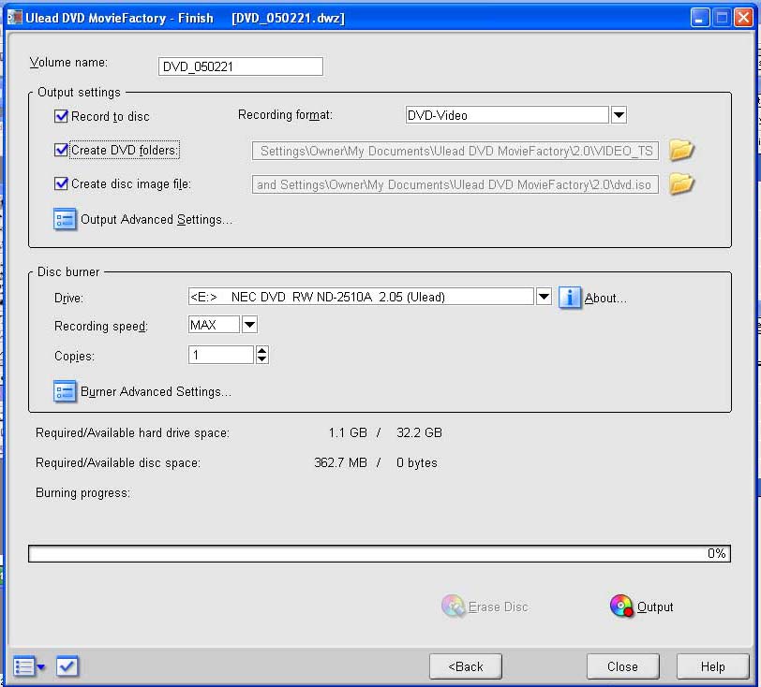Increase the Copies count with up arrow

click(262, 351)
